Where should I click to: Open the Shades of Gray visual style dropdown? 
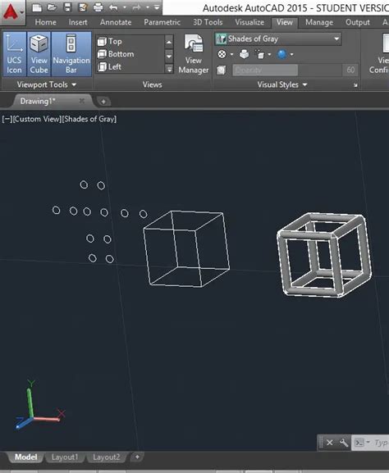278,39
